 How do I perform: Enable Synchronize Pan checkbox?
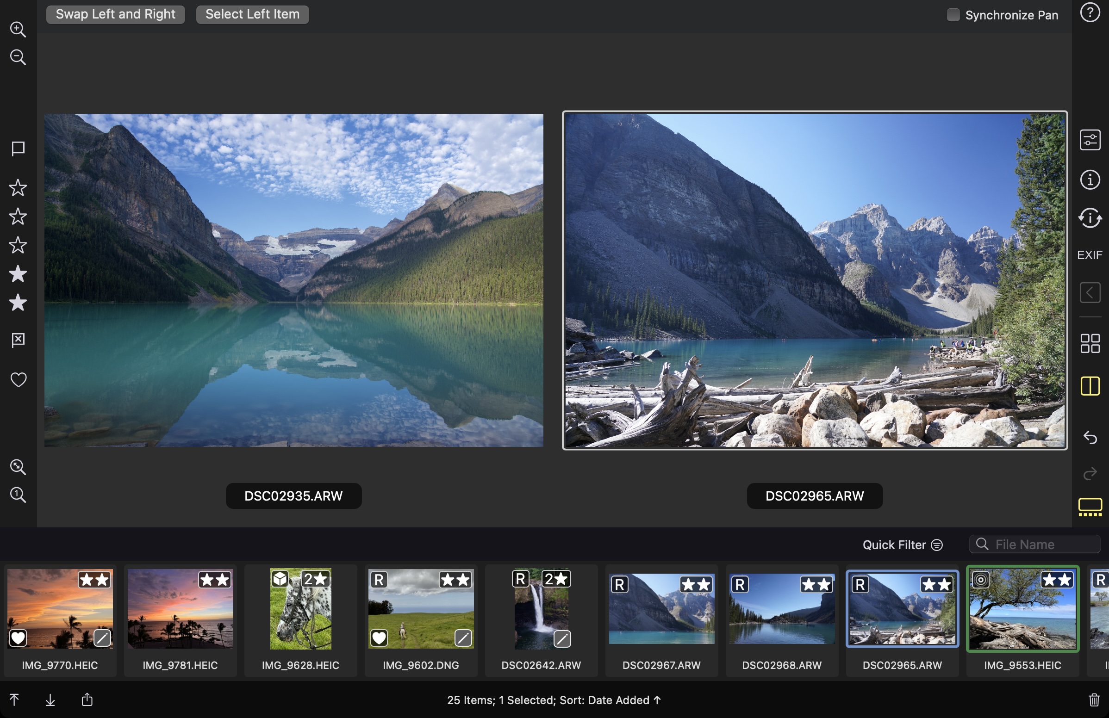pos(953,15)
